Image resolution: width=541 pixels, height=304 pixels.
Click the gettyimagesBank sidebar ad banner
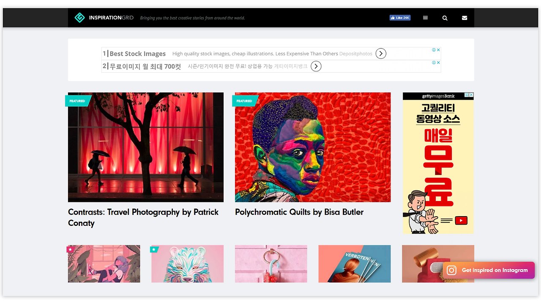(x=438, y=163)
